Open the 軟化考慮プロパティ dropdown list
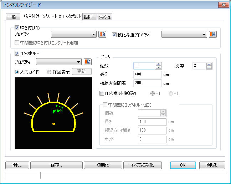 pyautogui.click(x=184, y=34)
